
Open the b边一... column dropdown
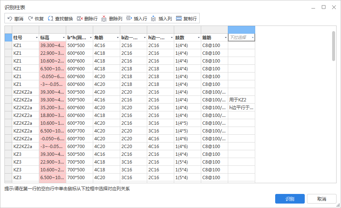(x=145, y=38)
